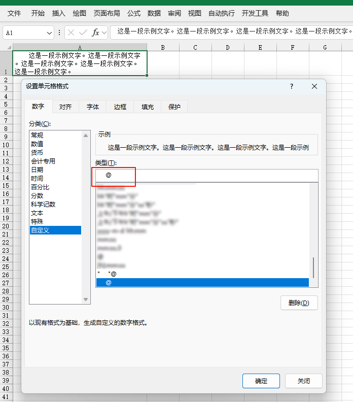353x402 pixels.
Task: Click the dialog help question mark
Action: 292,86
